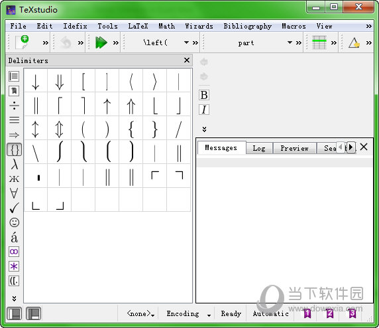Select the triple-bar Relations symbol tab

pos(14,120)
